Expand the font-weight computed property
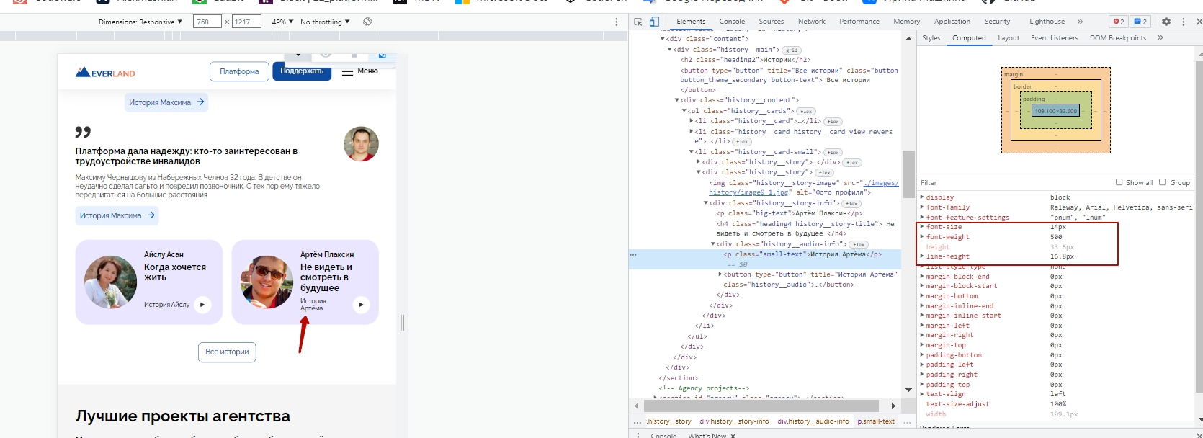 tap(922, 237)
